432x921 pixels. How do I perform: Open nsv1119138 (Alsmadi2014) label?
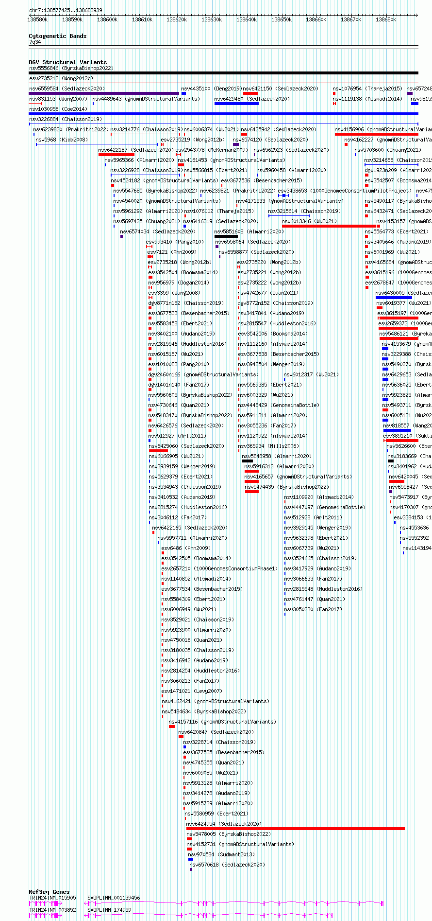(367, 99)
